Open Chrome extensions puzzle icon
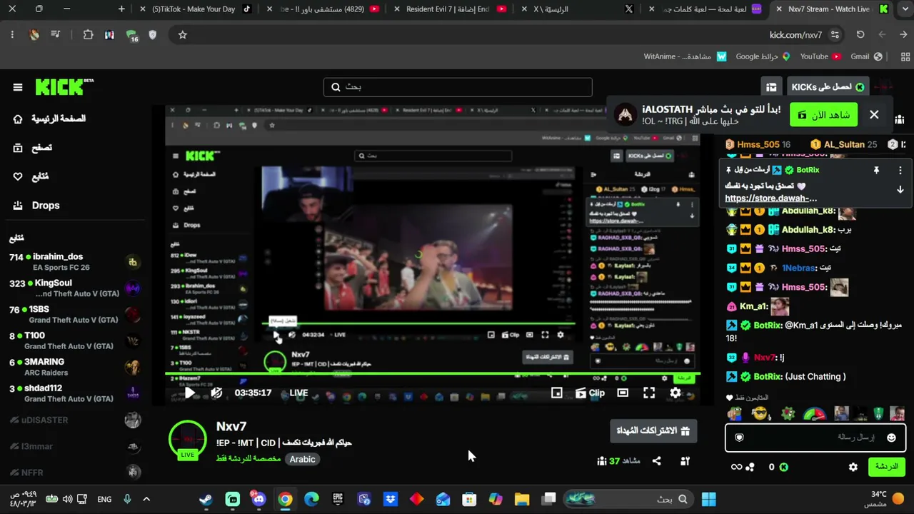Viewport: 914px width, 514px height. tap(88, 35)
